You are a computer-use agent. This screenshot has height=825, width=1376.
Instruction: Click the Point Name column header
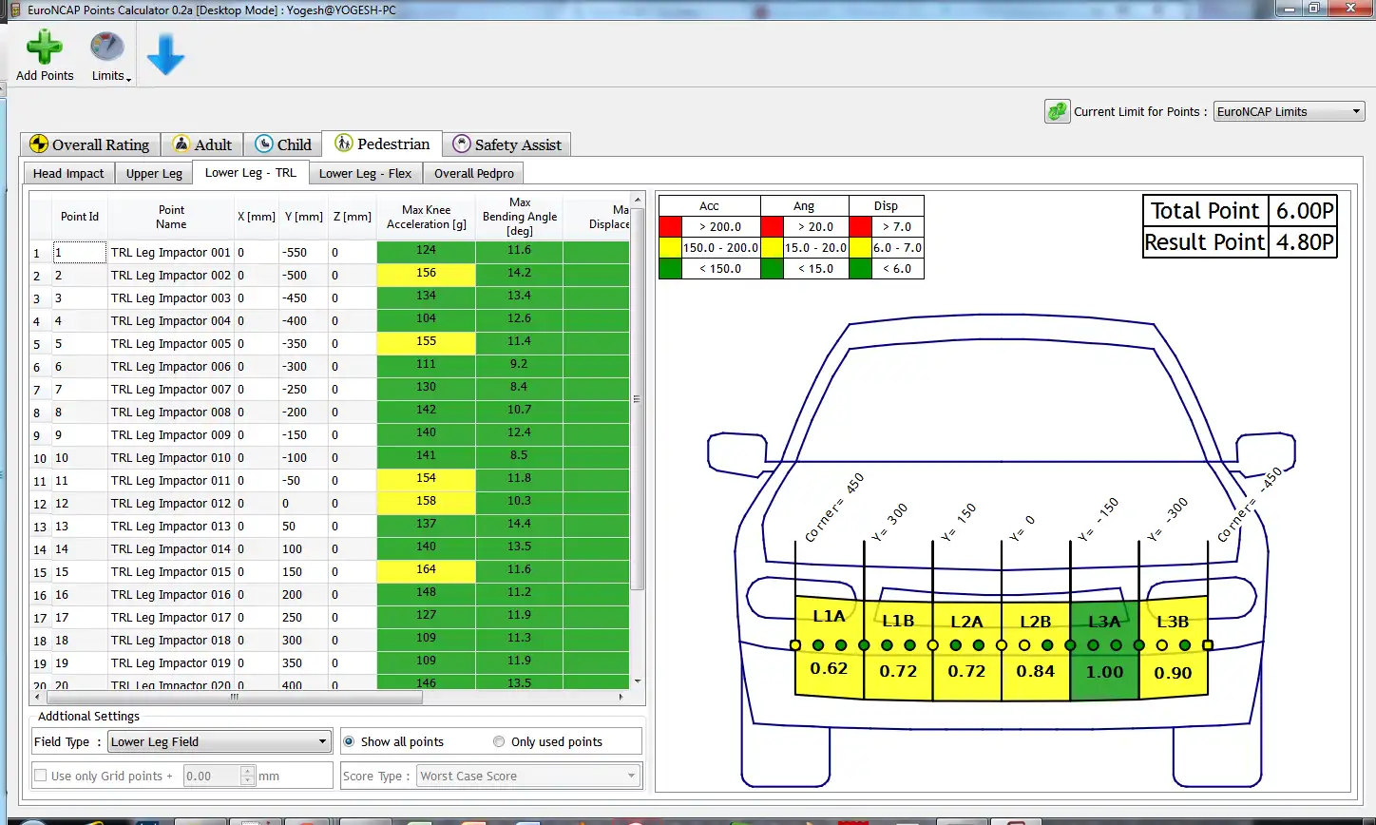pyautogui.click(x=171, y=217)
